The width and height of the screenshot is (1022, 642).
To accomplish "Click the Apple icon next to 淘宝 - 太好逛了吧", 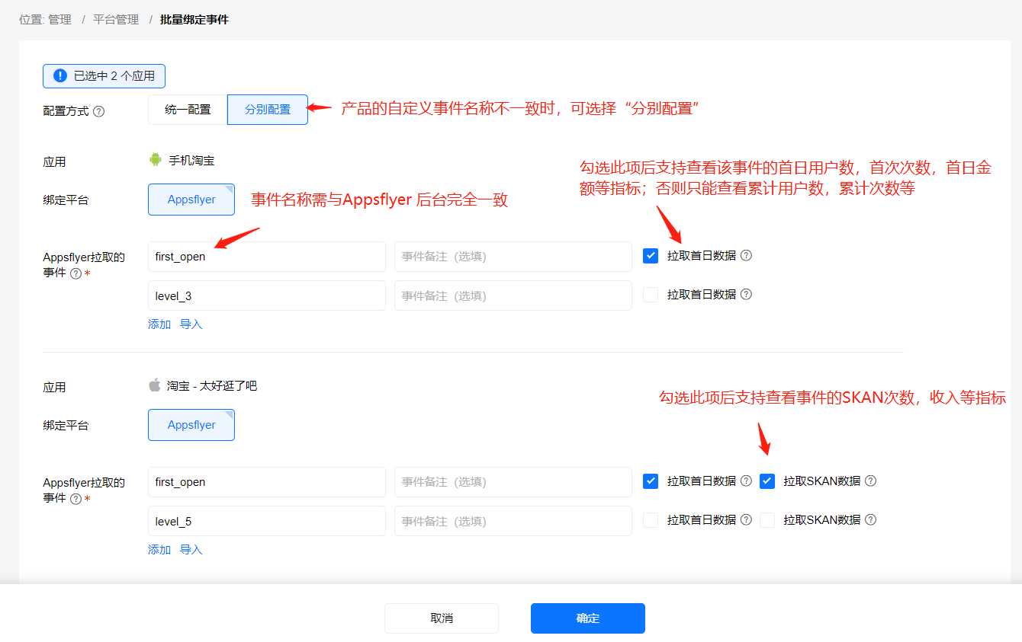I will point(155,385).
